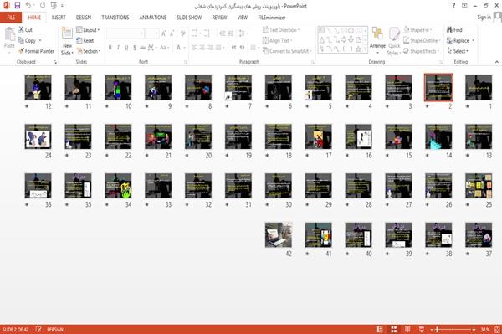
Task: Switch to Slide Sorter view in status bar
Action: [x=394, y=329]
